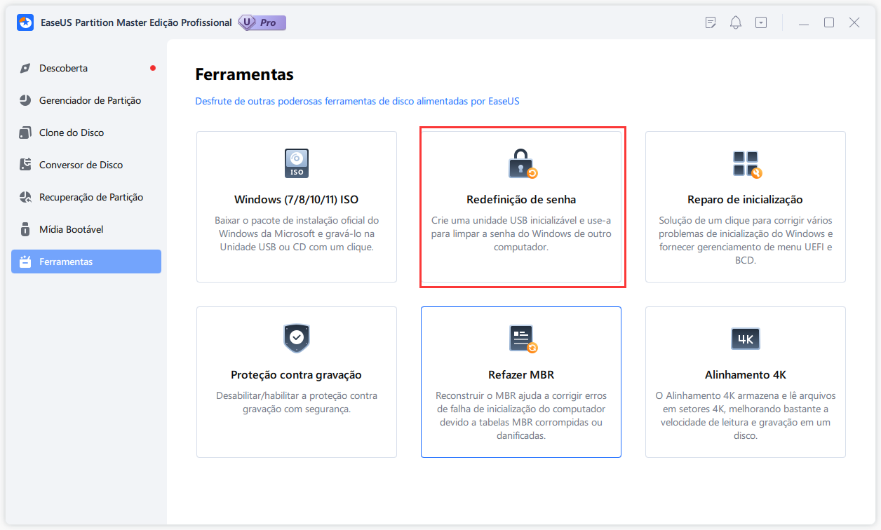Go to Recuperação de Partição section
Screen dimensions: 881x530
click(91, 198)
